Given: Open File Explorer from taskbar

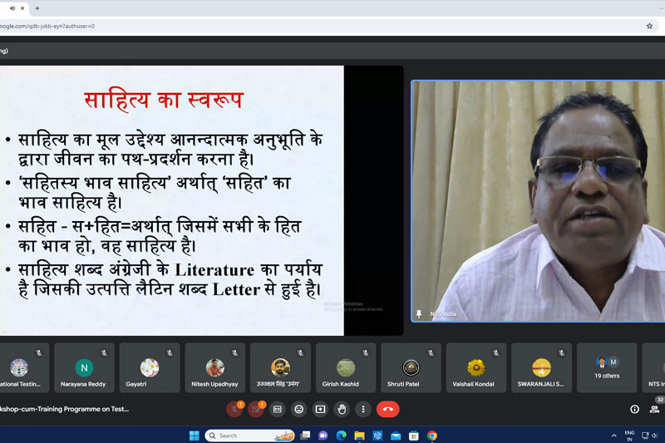Looking at the screenshot, I should pyautogui.click(x=359, y=436).
